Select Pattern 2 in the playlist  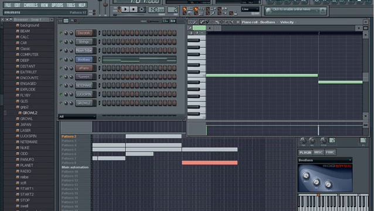(69, 137)
